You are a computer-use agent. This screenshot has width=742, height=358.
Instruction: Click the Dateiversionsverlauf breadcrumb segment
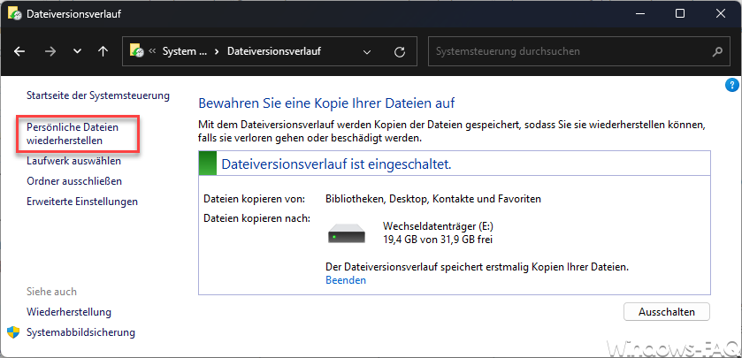[x=274, y=51]
